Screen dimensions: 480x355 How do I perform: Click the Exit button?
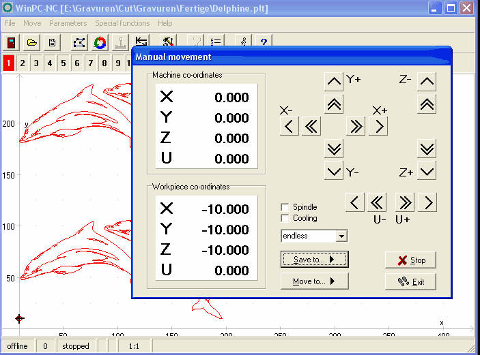coord(410,281)
